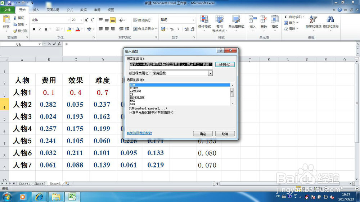Open the font name dropdown (宋体)
This screenshot has width=360, height=202.
(x=69, y=20)
